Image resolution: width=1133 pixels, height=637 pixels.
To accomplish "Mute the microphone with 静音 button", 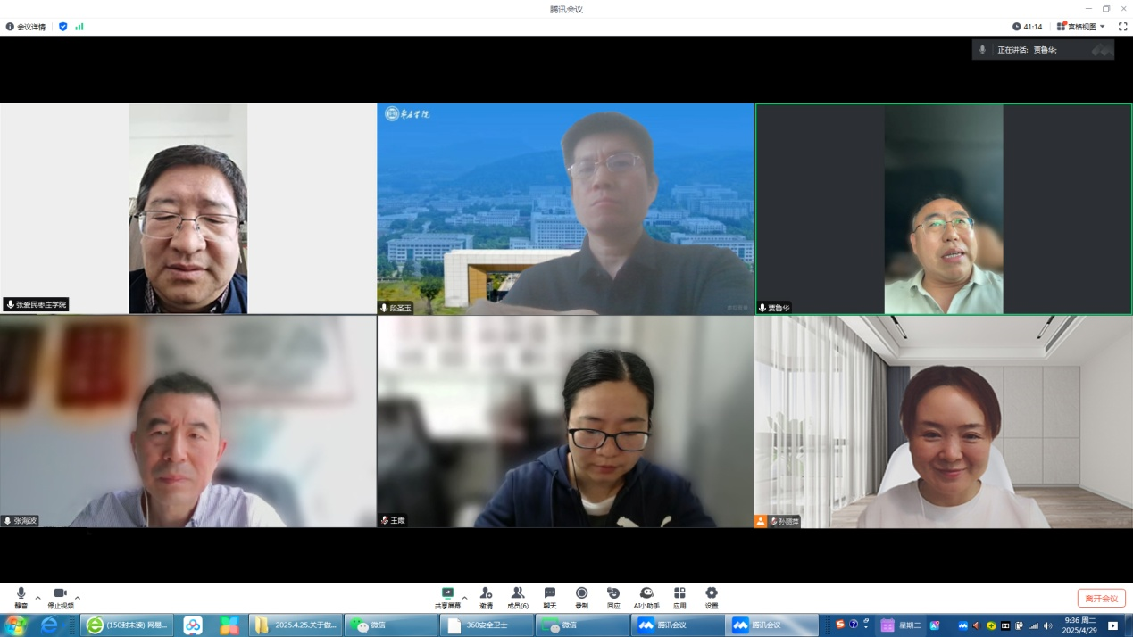I will (x=21, y=597).
